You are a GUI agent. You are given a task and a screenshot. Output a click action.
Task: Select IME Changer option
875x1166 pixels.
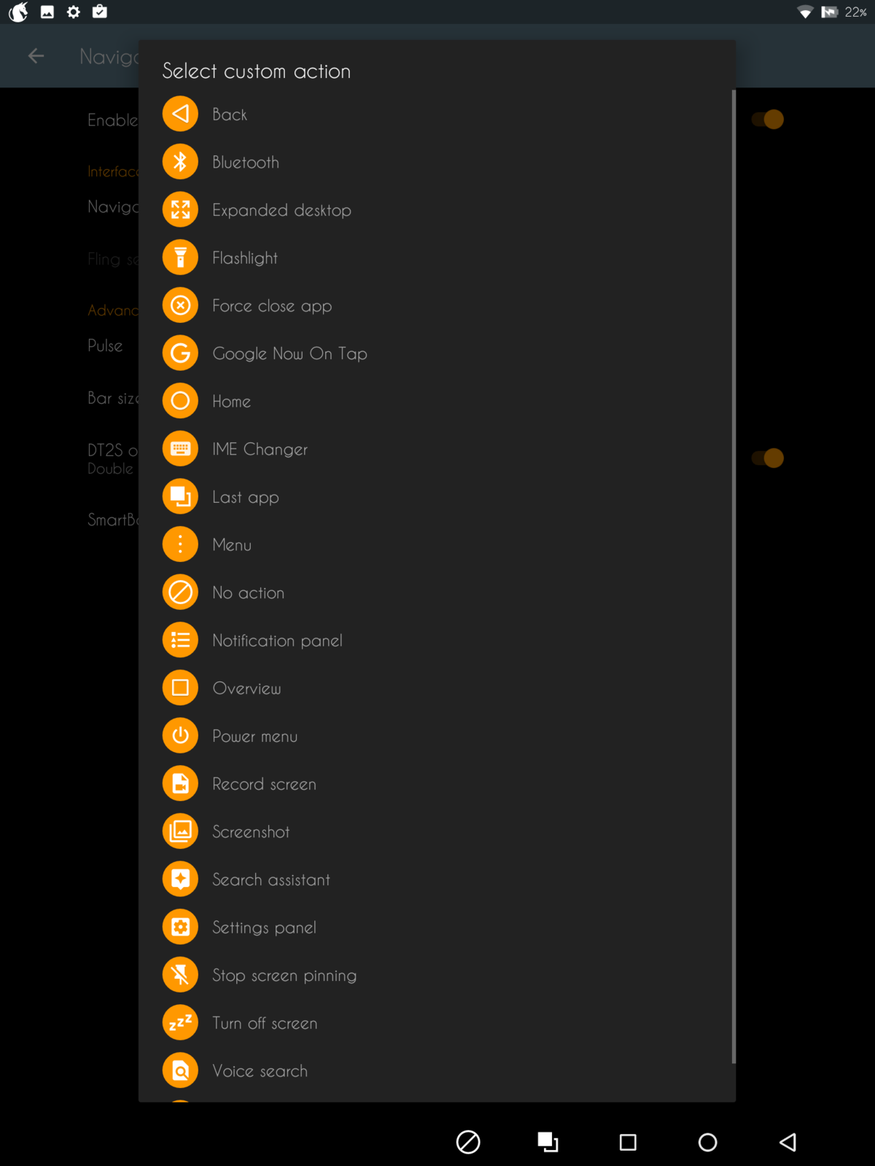(x=260, y=450)
